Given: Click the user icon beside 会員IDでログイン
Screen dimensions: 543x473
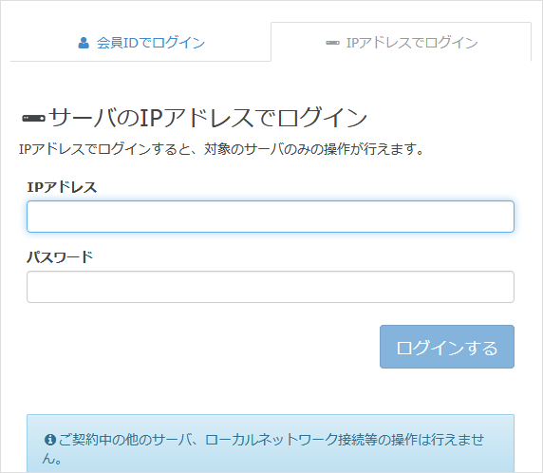Looking at the screenshot, I should pos(84,43).
